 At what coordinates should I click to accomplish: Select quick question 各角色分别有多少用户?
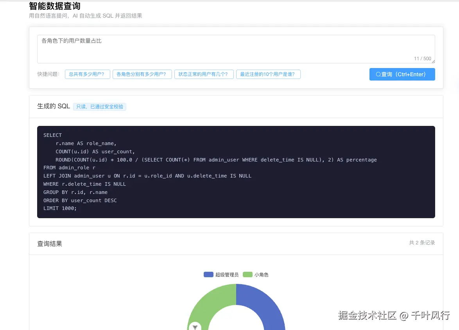coord(142,74)
